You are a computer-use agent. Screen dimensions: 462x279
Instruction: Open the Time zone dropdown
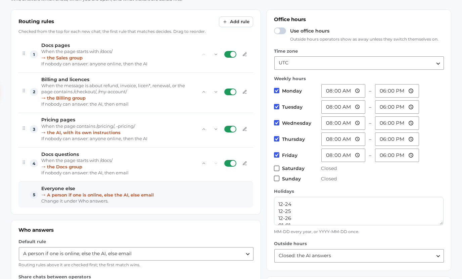[x=359, y=63]
